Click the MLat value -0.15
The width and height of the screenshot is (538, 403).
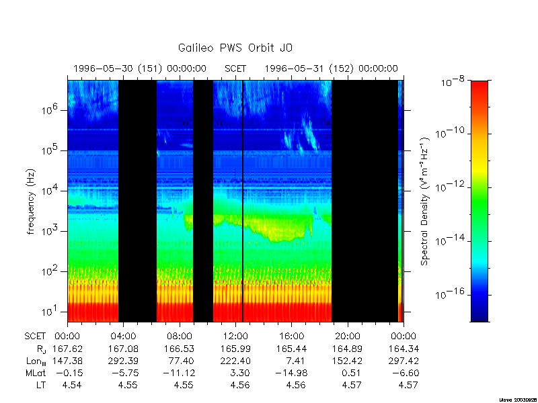[x=69, y=373]
